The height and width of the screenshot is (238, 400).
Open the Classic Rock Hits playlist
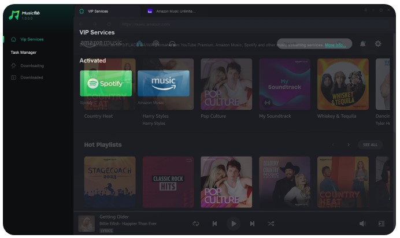tap(168, 182)
